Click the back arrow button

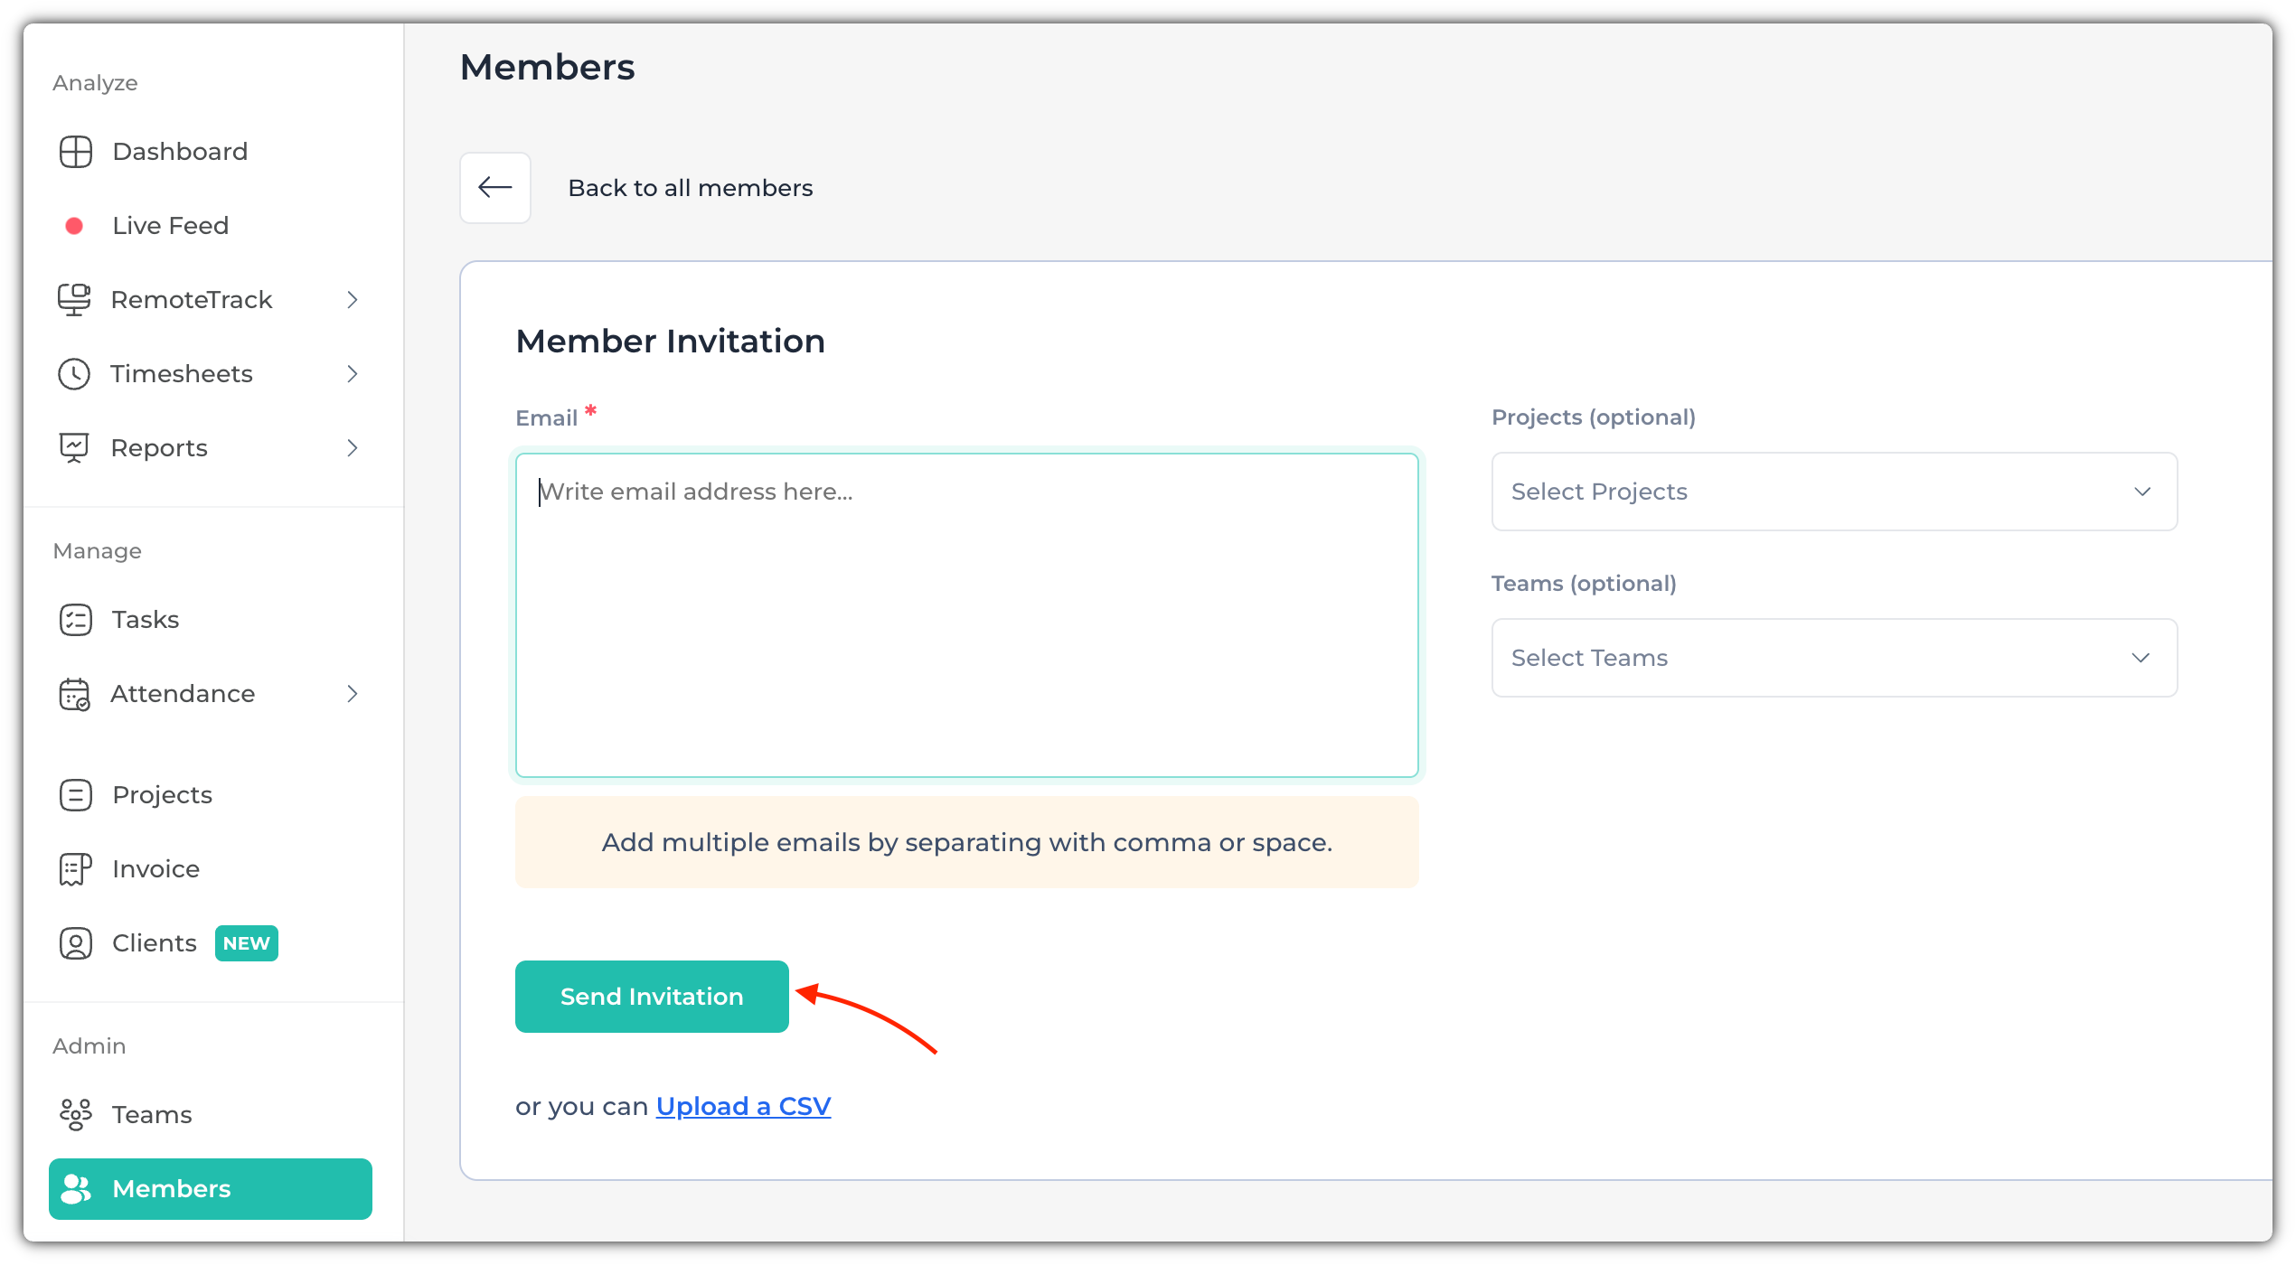pos(495,188)
